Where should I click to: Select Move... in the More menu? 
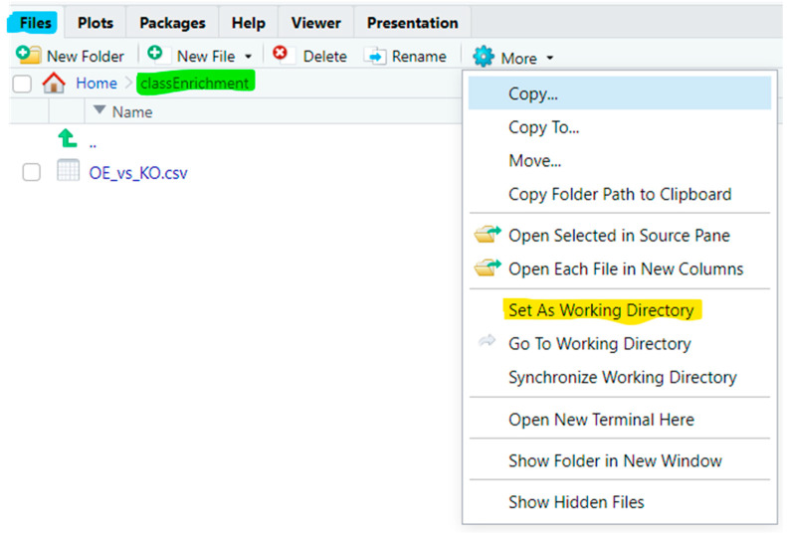pos(620,161)
